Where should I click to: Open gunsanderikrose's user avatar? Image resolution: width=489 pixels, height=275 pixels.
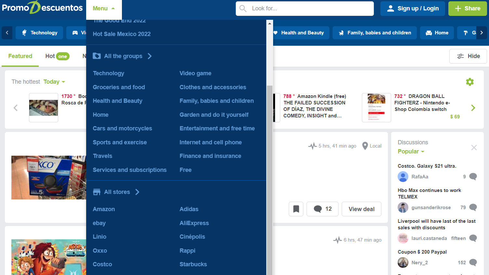403,207
